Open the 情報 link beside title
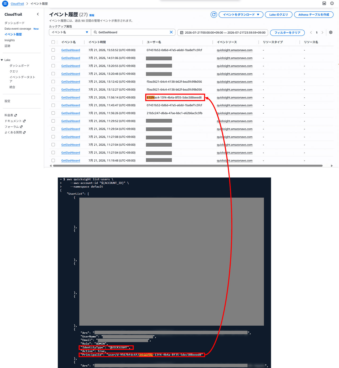The image size is (339, 368). 92,15
